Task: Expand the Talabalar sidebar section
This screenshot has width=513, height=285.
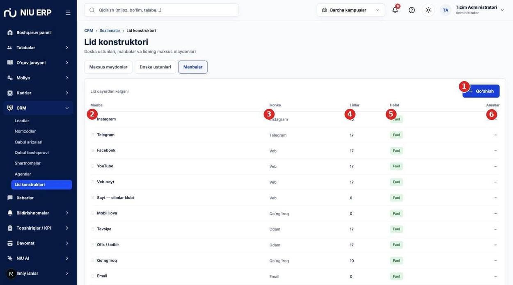Action: click(x=38, y=48)
